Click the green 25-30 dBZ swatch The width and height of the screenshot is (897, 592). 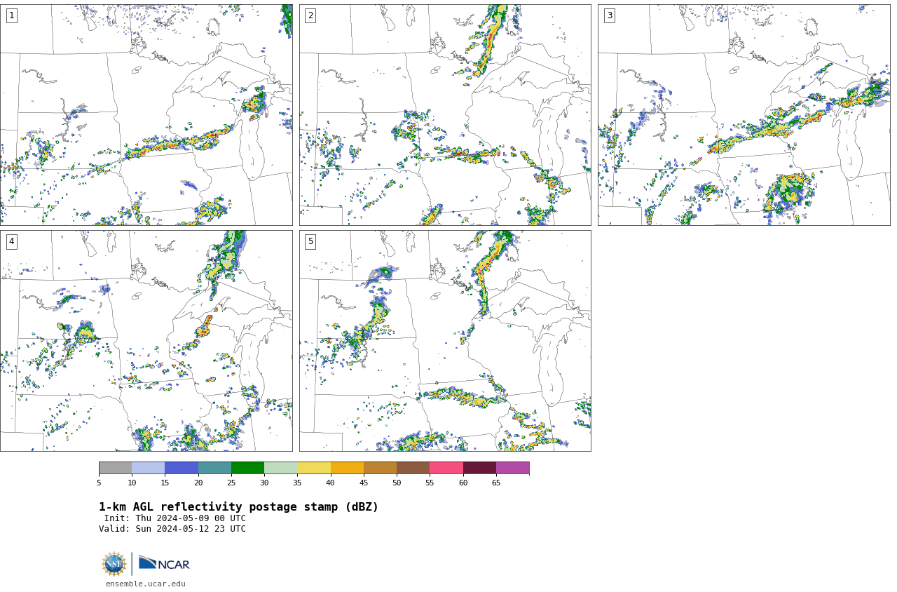(247, 468)
